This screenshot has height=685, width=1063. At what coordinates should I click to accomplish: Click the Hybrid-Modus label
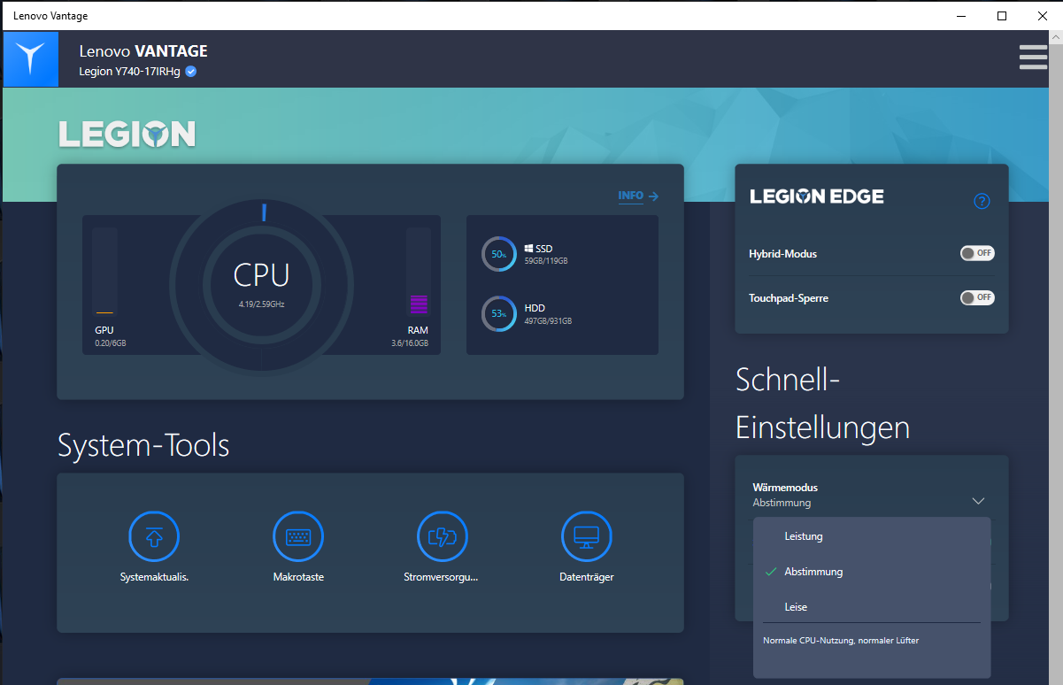point(782,254)
